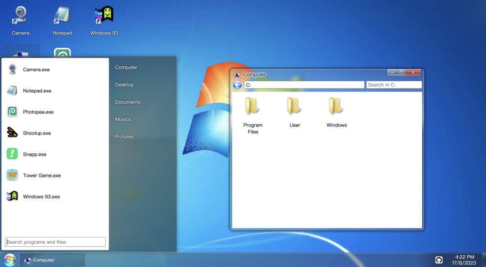
Task: Run Windows 93.exe from the Start menu
Action: (55, 197)
